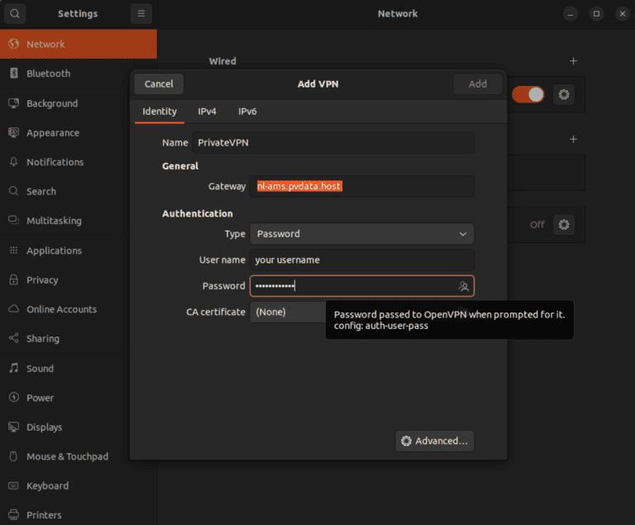Image resolution: width=635 pixels, height=525 pixels.
Task: Add a VPN with second plus icon
Action: [573, 139]
